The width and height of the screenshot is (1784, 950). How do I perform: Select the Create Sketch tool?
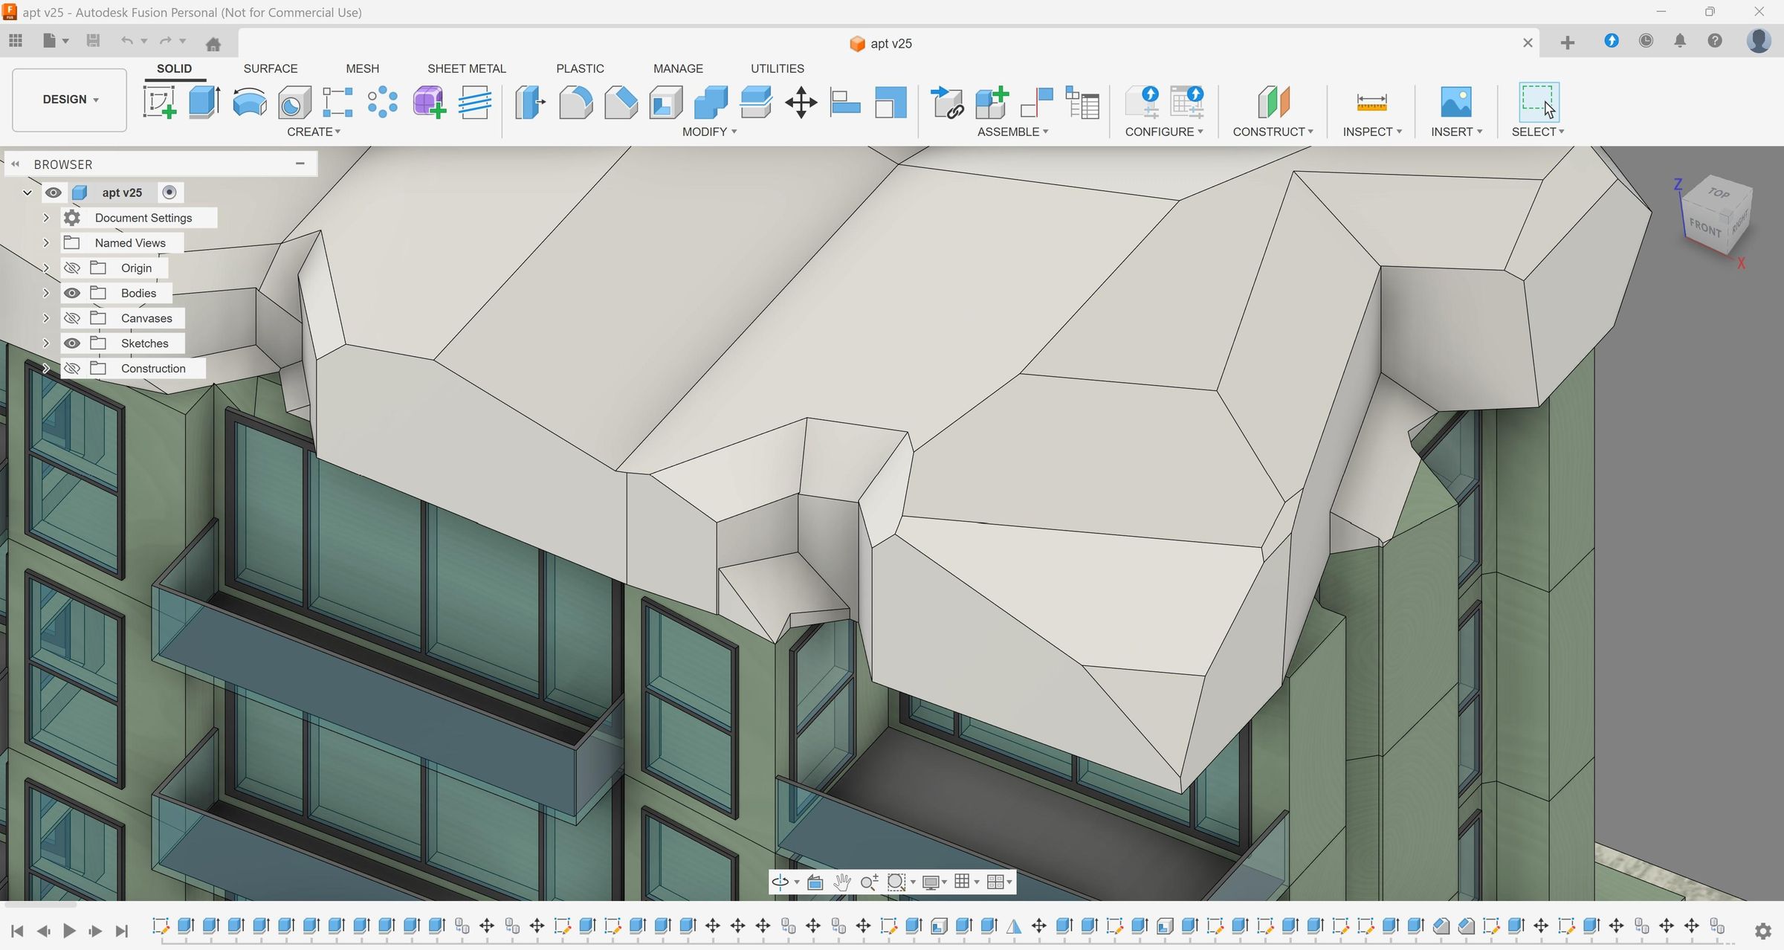160,102
